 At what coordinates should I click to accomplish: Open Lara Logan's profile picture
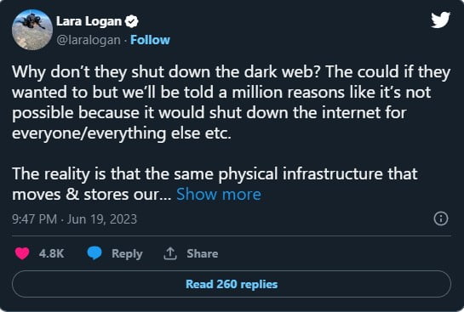click(32, 30)
